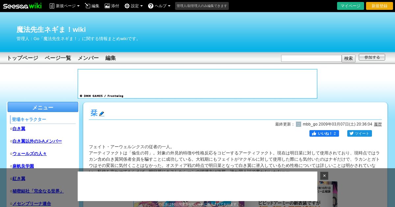Screen dimensions: 395x207
Task: Open 秘密結社「完全なる世界」 menu link
Action: pos(38,191)
